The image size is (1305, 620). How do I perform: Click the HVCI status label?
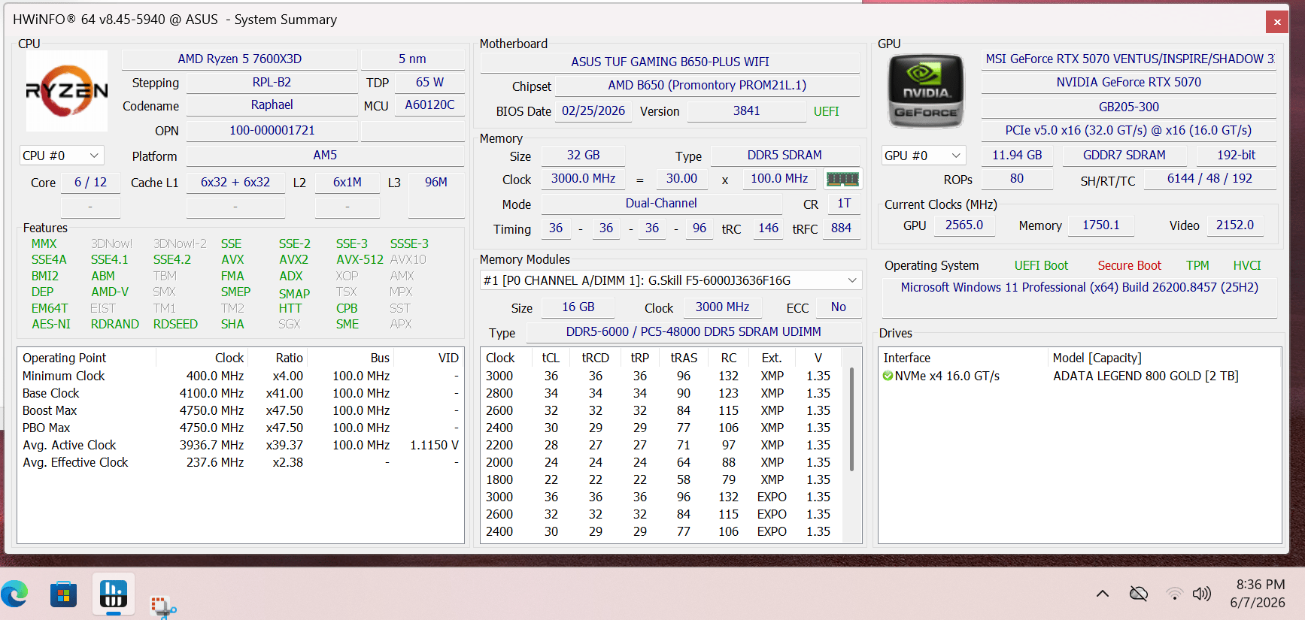pos(1246,265)
